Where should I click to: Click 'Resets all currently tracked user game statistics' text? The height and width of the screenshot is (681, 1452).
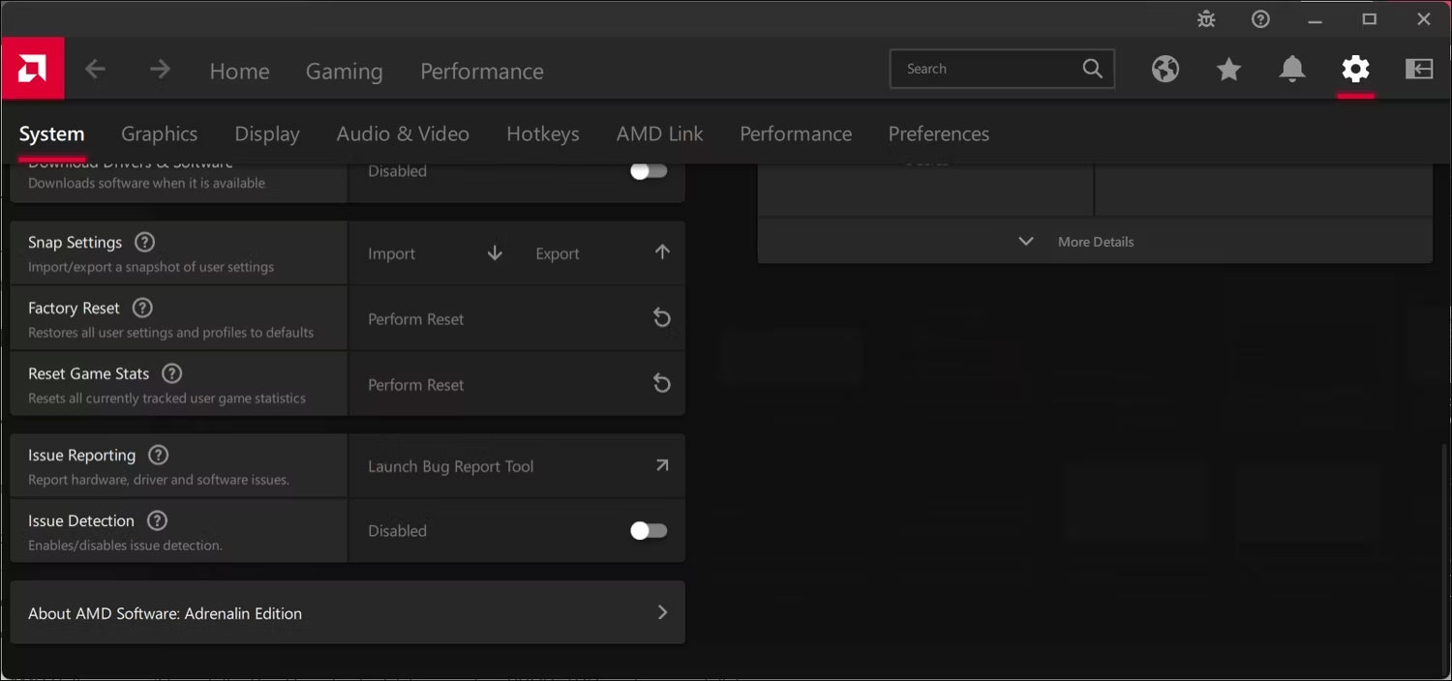(166, 398)
